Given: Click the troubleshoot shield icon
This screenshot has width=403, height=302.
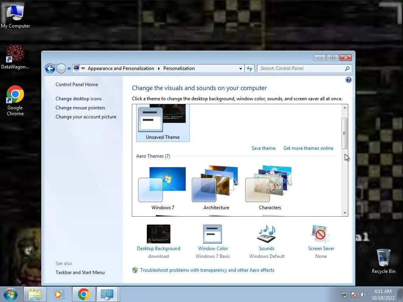Looking at the screenshot, I should coord(135,270).
